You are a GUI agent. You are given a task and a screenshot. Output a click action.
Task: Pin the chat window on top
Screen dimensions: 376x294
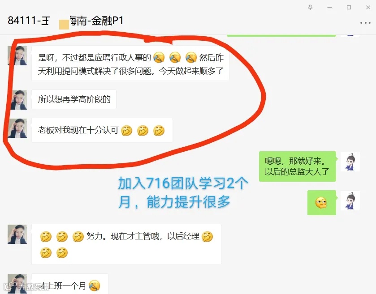(310, 8)
